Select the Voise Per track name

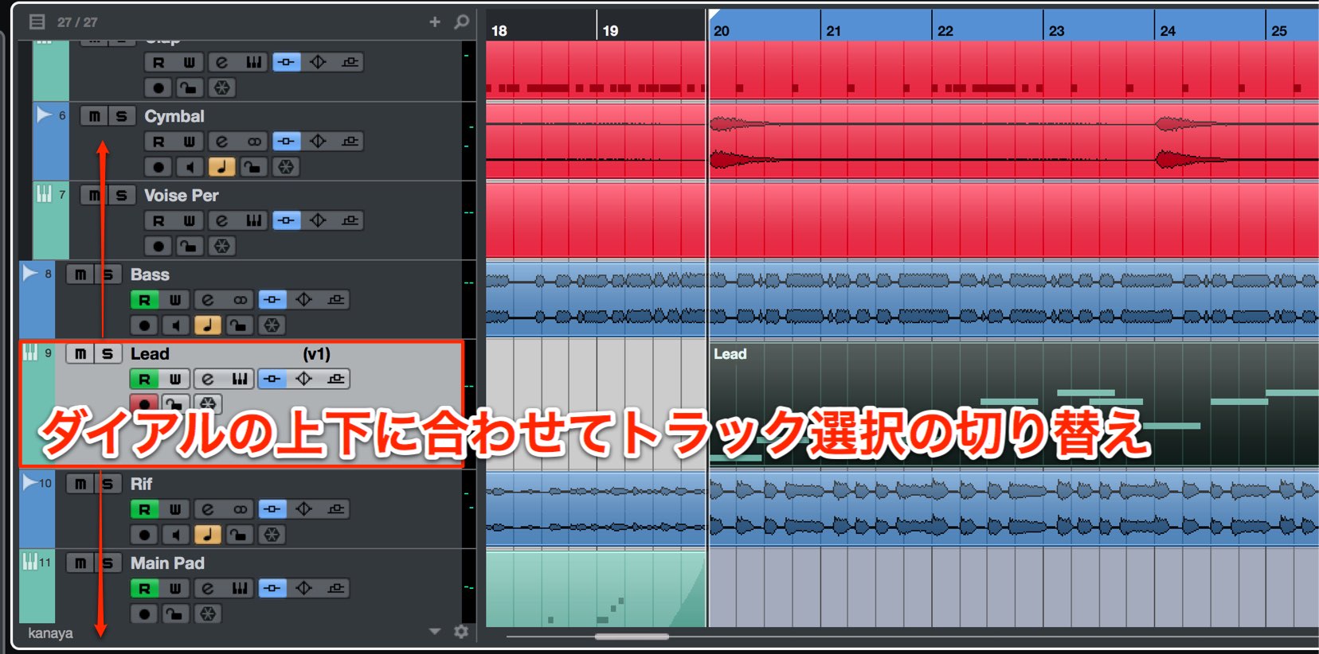tap(181, 195)
